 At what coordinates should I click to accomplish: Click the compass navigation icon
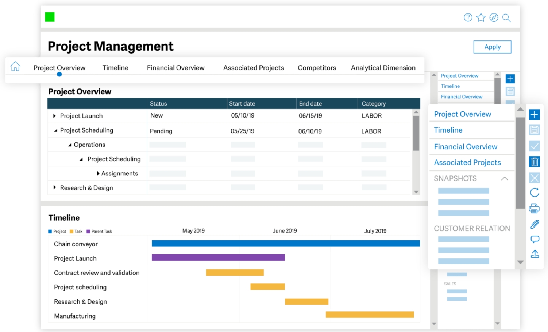point(494,17)
